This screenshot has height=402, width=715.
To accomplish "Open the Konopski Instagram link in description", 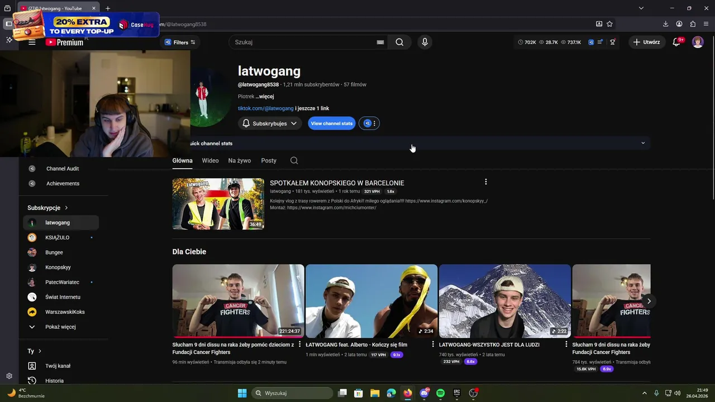I will (446, 201).
